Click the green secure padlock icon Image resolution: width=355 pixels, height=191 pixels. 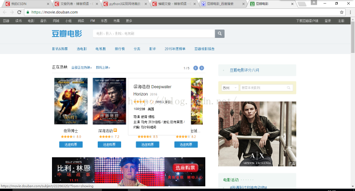28,12
